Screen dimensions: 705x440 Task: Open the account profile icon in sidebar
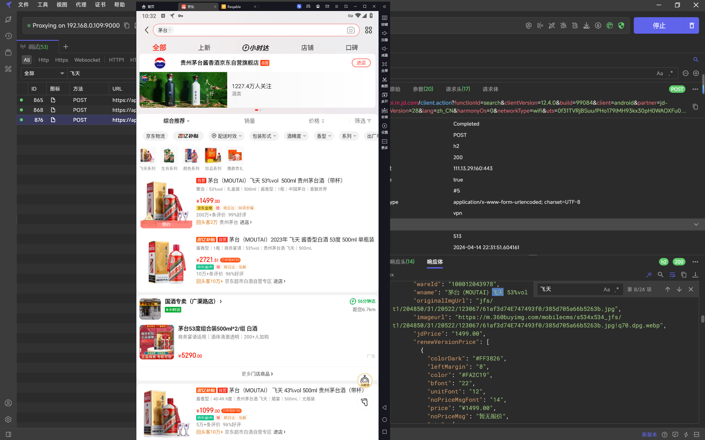coord(8,403)
